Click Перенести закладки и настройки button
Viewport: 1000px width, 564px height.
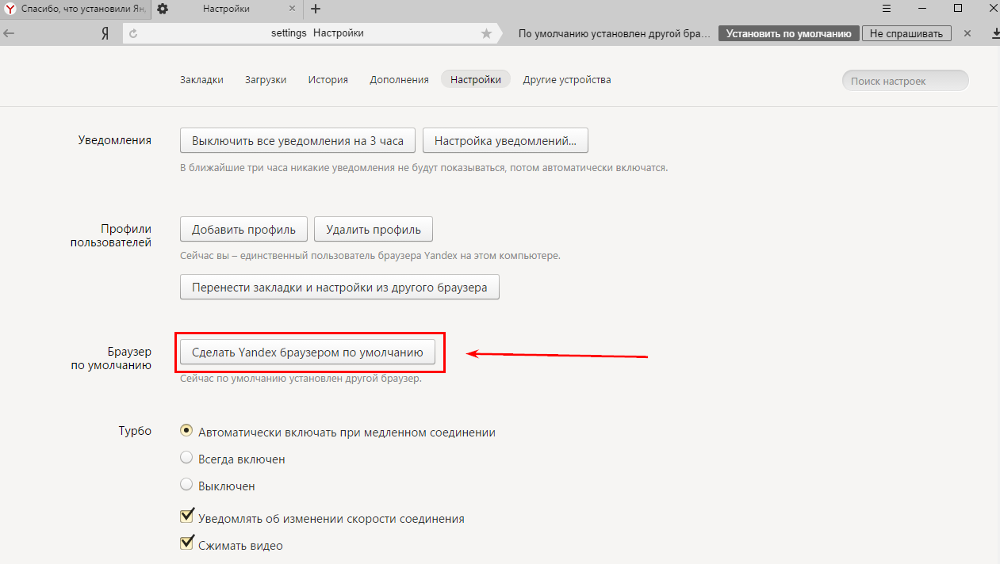[339, 287]
